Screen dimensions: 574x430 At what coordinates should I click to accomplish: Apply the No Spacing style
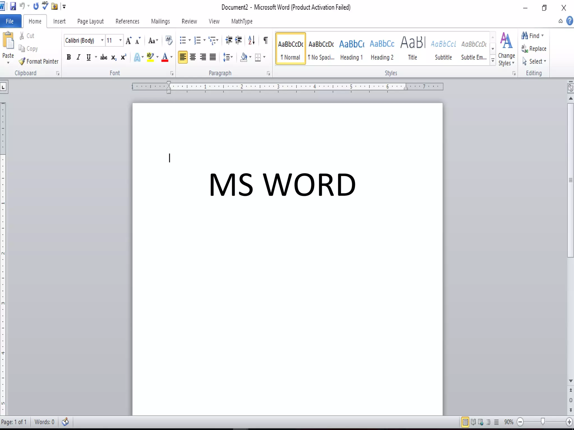click(321, 49)
